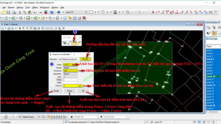Open the Workspace menu
Image resolution: width=221 pixels, height=124 pixels.
coord(44,7)
